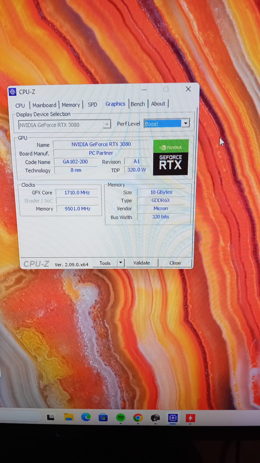
Task: Open the red lightning bolt taskbar app
Action: pyautogui.click(x=190, y=418)
